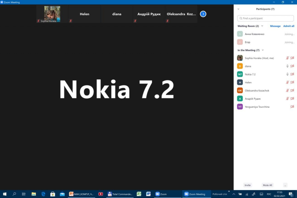The image size is (297, 198).
Task: Toggle Yevgueniya Tourchina's video camera icon
Action: pyautogui.click(x=292, y=107)
